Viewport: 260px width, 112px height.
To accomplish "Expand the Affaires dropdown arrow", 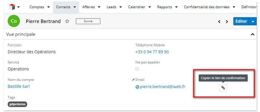I will point(99,7).
